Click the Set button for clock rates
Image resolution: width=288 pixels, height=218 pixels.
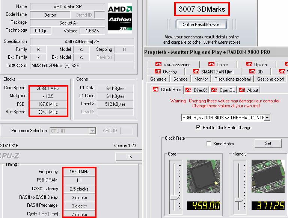pos(268,143)
